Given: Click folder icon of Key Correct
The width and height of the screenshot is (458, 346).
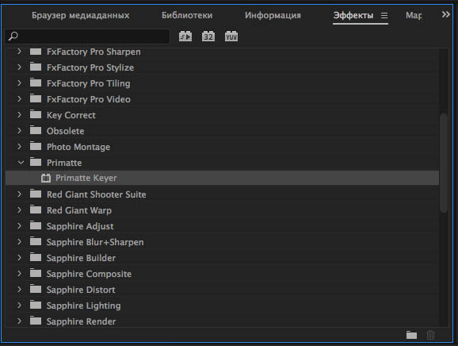Looking at the screenshot, I should (36, 114).
